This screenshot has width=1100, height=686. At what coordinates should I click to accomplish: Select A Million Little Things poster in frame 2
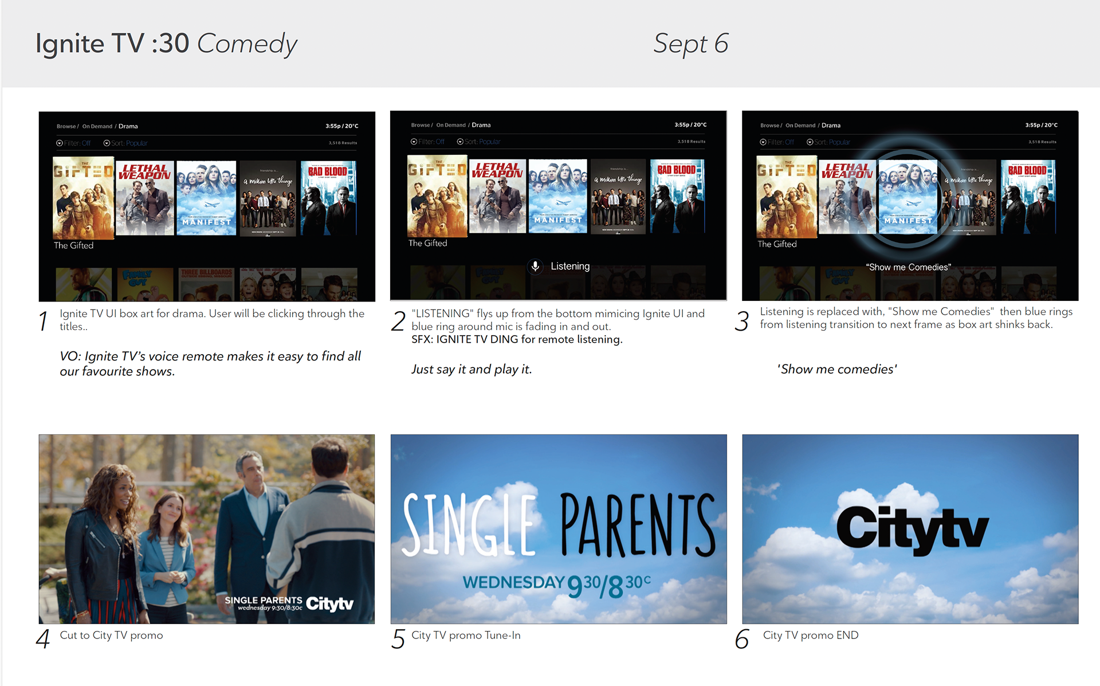[618, 197]
